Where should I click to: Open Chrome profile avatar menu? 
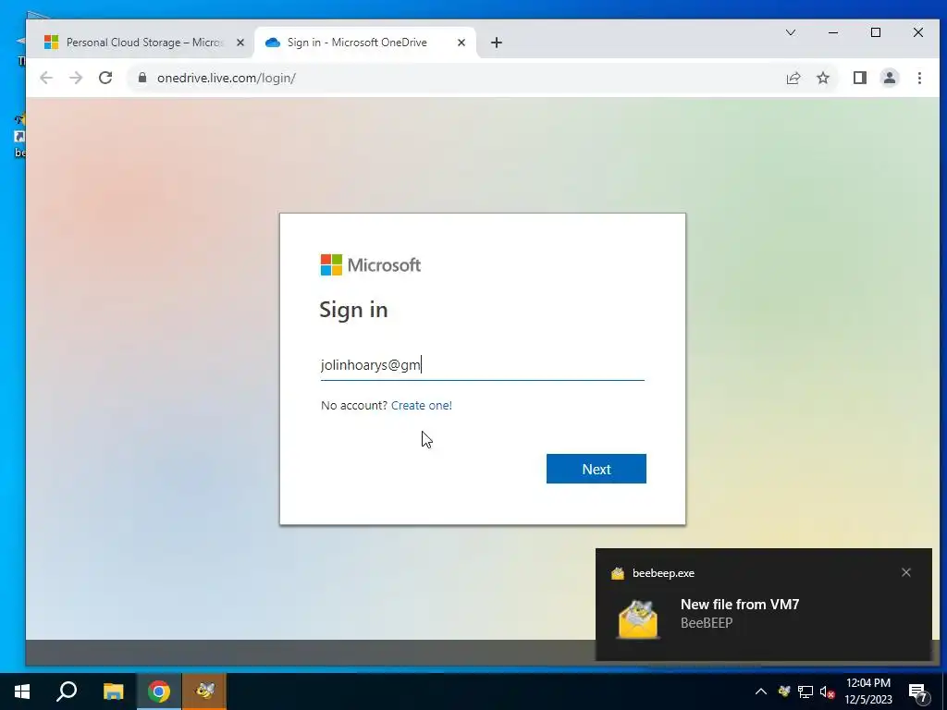coord(890,78)
